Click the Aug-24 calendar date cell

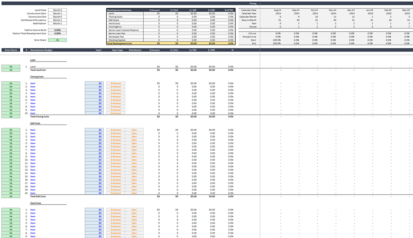[277, 10]
